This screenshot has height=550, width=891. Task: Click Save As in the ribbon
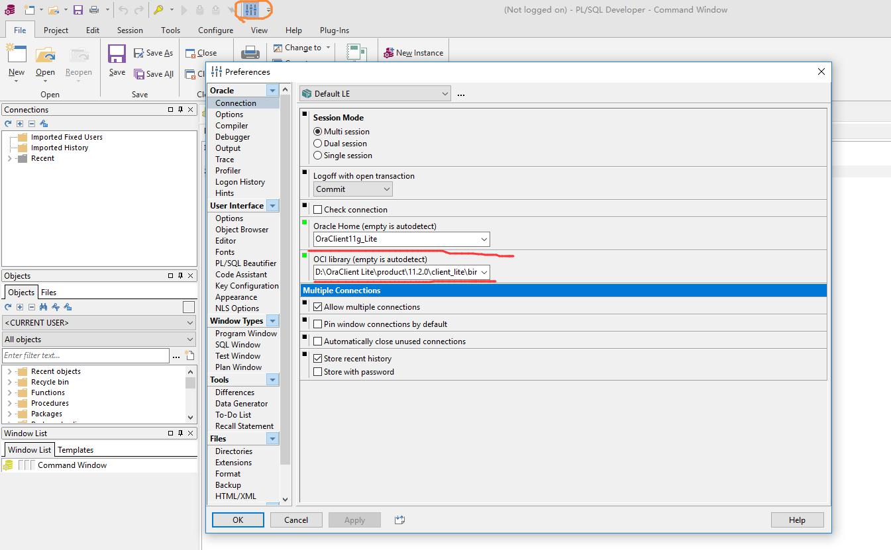tap(153, 53)
